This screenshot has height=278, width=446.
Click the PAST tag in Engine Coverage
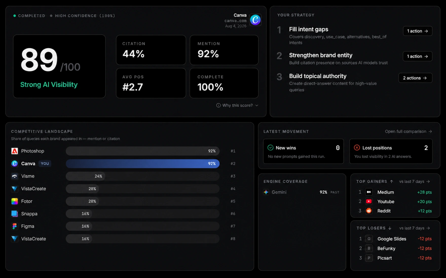tap(335, 192)
